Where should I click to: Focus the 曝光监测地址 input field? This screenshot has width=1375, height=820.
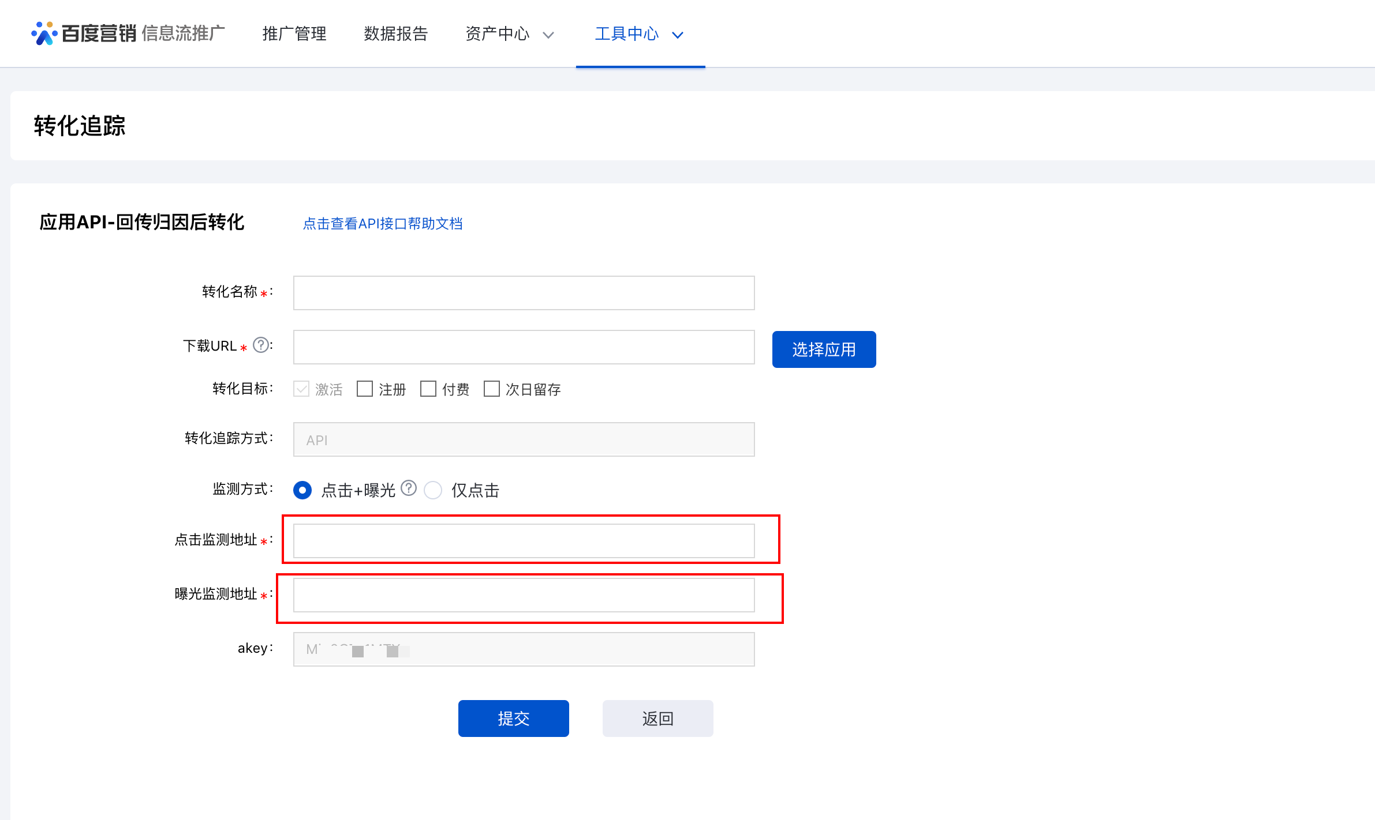click(524, 595)
